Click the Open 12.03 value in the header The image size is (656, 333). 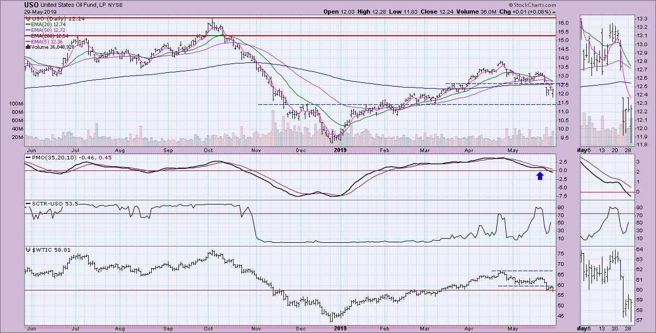[x=340, y=12]
